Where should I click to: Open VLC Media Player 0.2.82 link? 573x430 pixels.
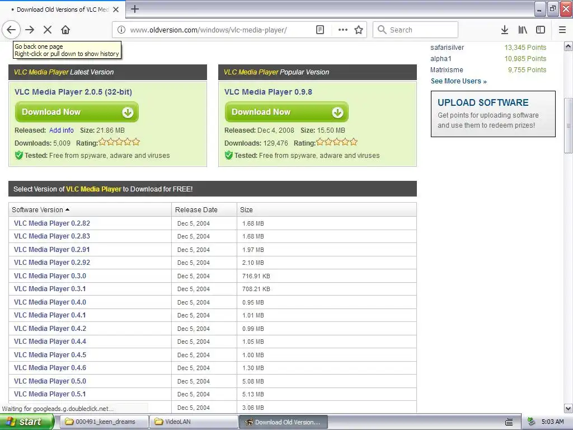[52, 223]
